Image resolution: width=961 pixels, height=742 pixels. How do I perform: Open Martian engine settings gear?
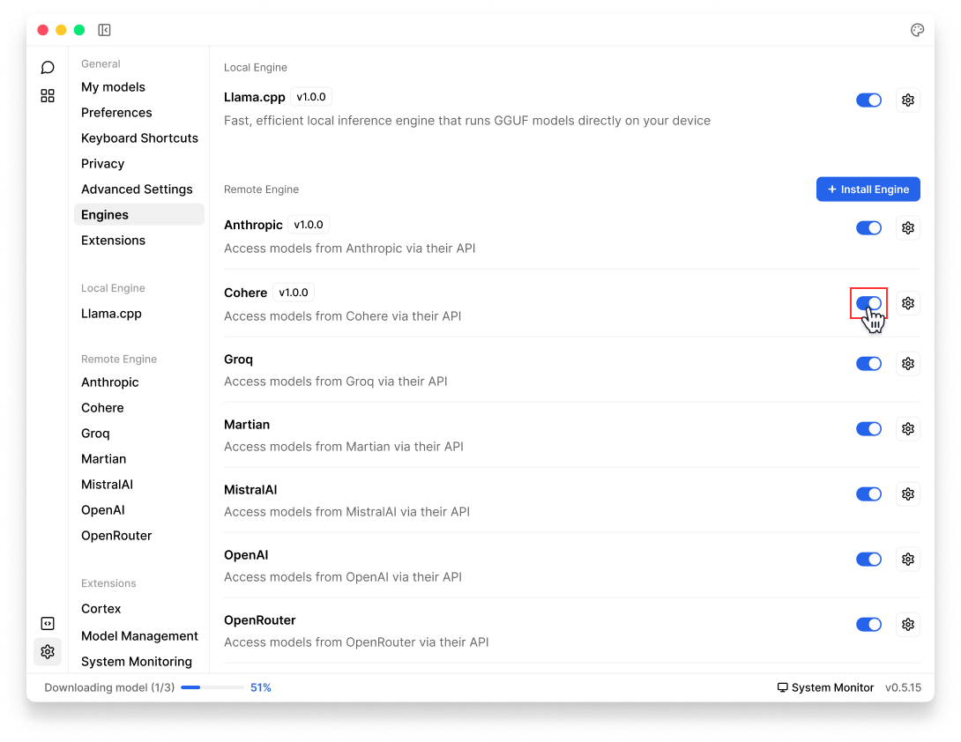pos(908,429)
